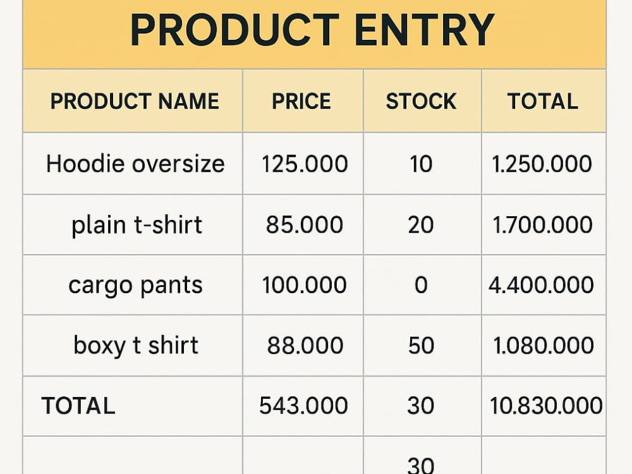Click the Hoodie oversize product cell
Image resolution: width=632 pixels, height=474 pixels.
(133, 164)
